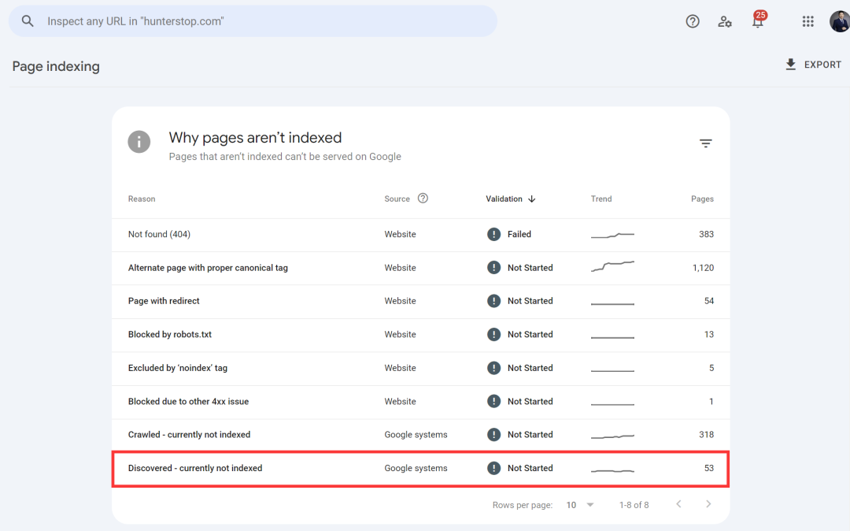Click the account profile avatar
The image size is (850, 531).
point(839,21)
